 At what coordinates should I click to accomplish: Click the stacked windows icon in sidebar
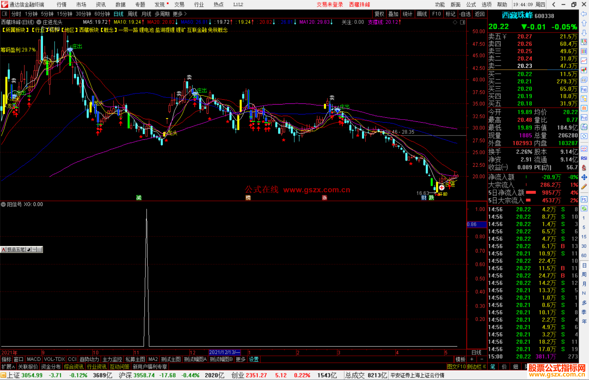click(x=584, y=80)
